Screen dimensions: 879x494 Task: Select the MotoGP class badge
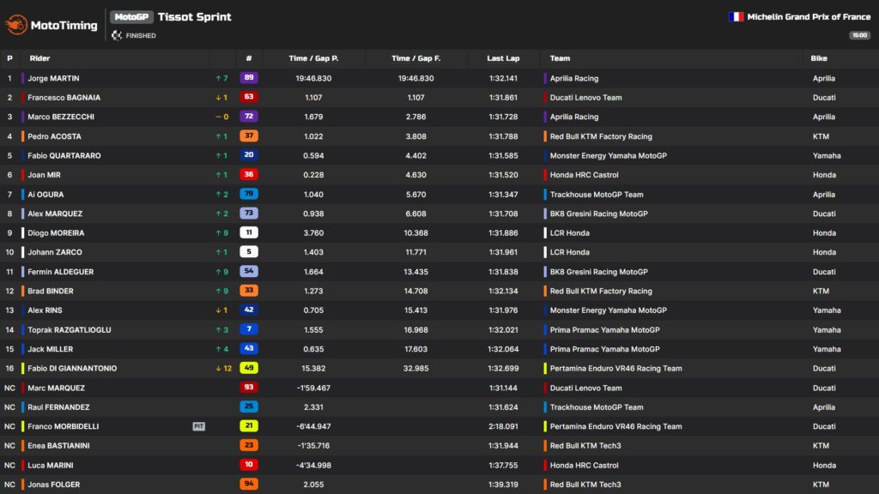(x=131, y=17)
